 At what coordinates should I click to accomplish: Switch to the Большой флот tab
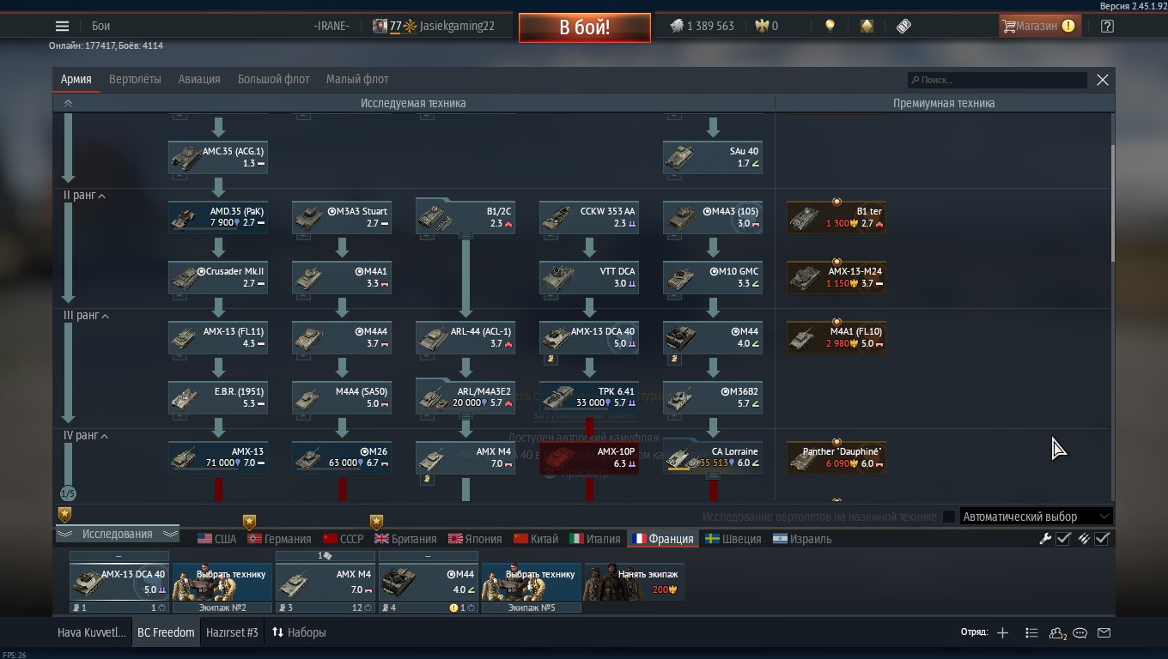(x=273, y=79)
